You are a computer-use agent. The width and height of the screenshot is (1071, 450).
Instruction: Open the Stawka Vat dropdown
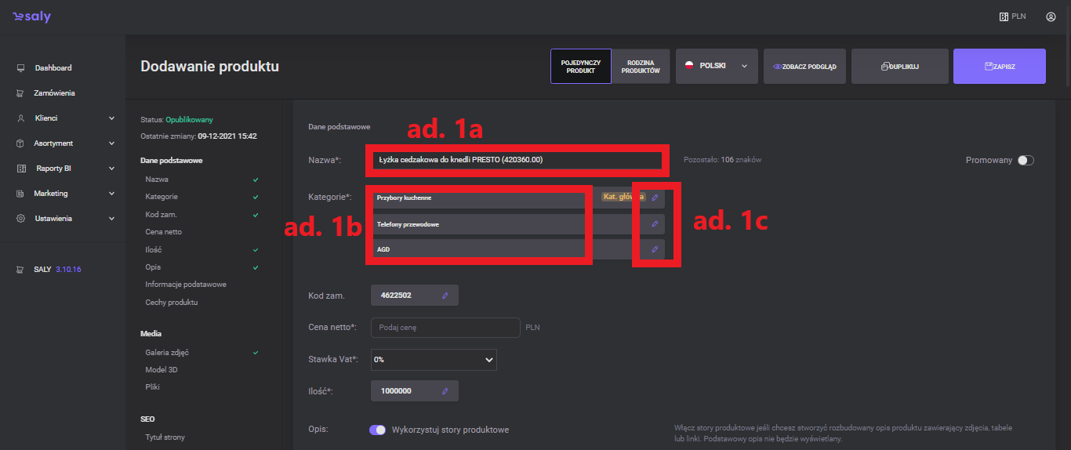coord(434,360)
